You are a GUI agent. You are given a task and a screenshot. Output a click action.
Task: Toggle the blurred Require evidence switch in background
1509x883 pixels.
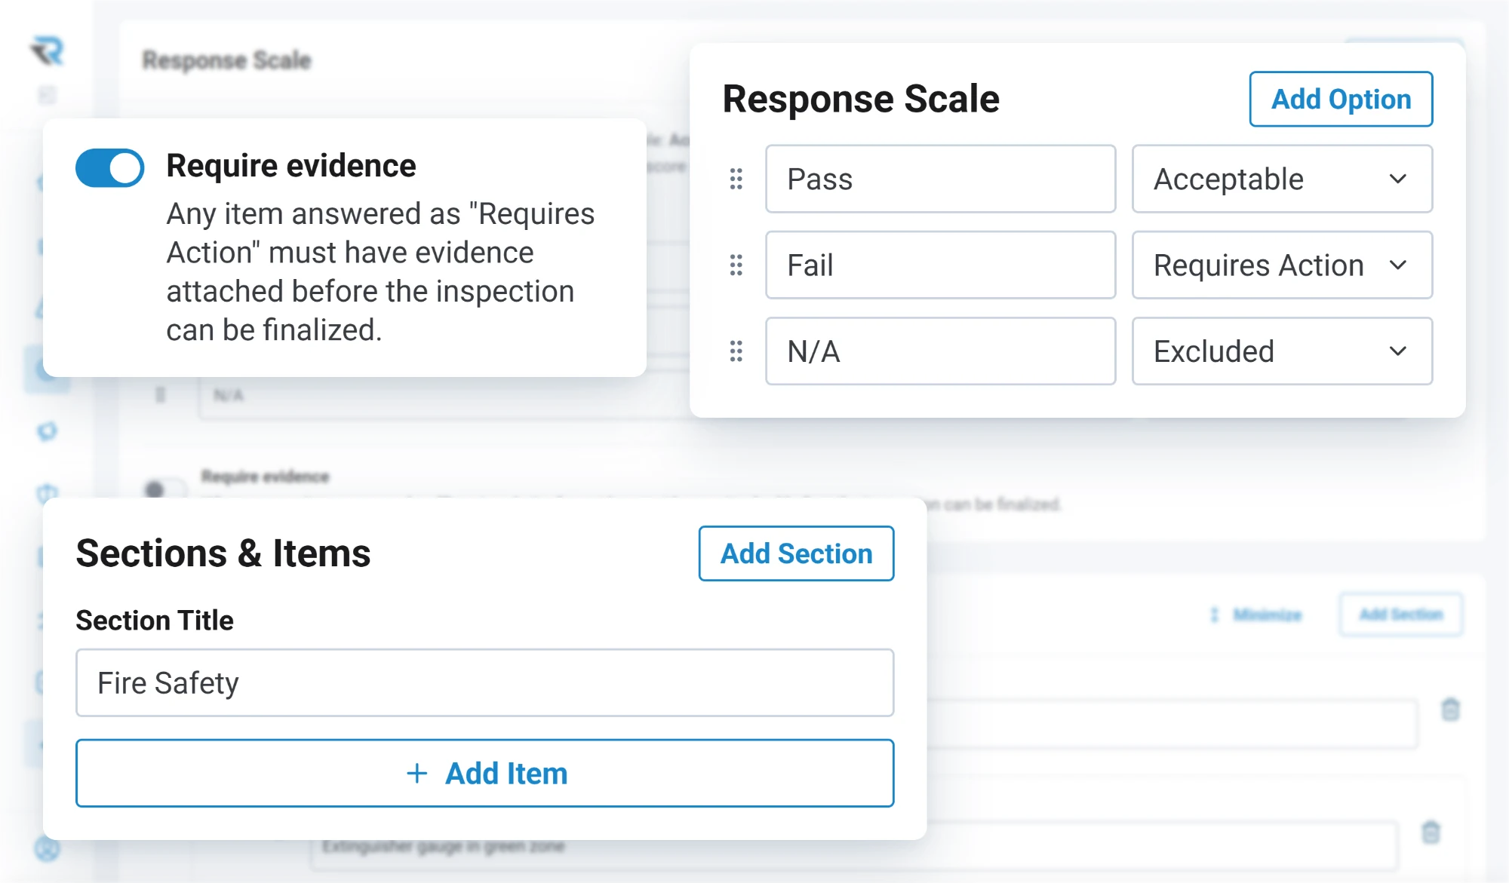tap(164, 489)
